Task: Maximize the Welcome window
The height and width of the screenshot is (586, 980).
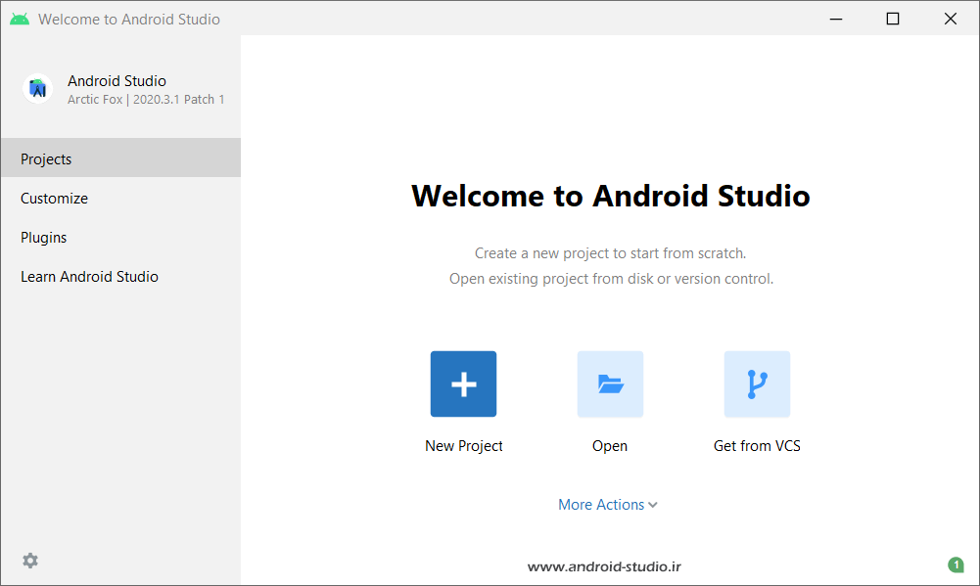Action: coord(893,19)
